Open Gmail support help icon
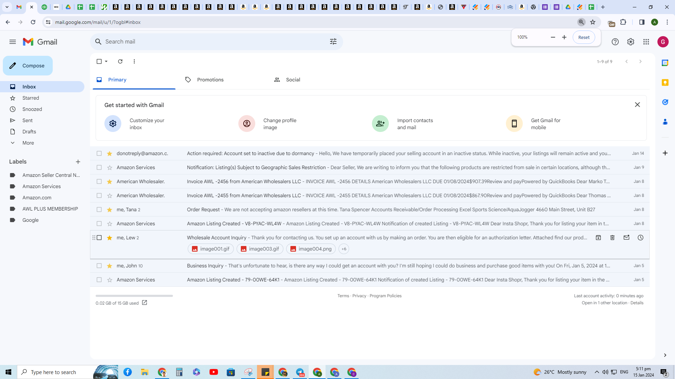Screen dimensions: 675x379 615,42
